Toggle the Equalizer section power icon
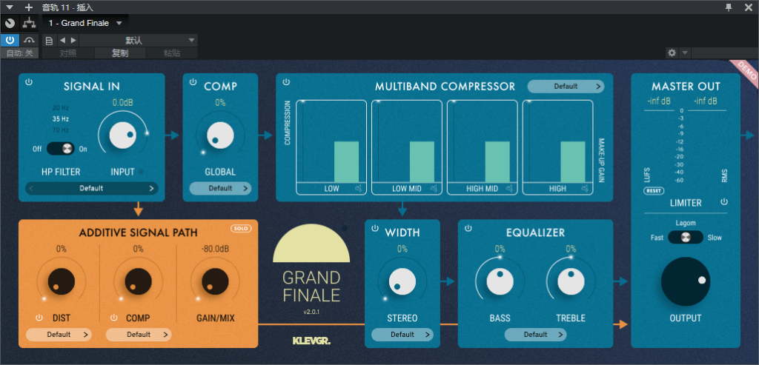Image resolution: width=759 pixels, height=365 pixels. tap(468, 228)
